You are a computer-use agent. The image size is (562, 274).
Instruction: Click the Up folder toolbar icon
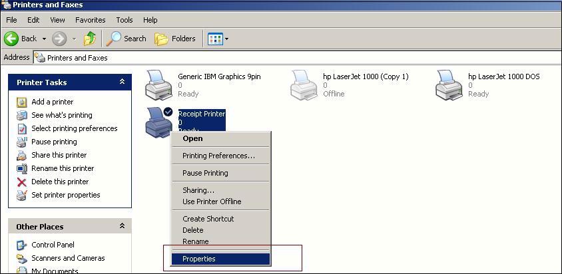[x=90, y=39]
